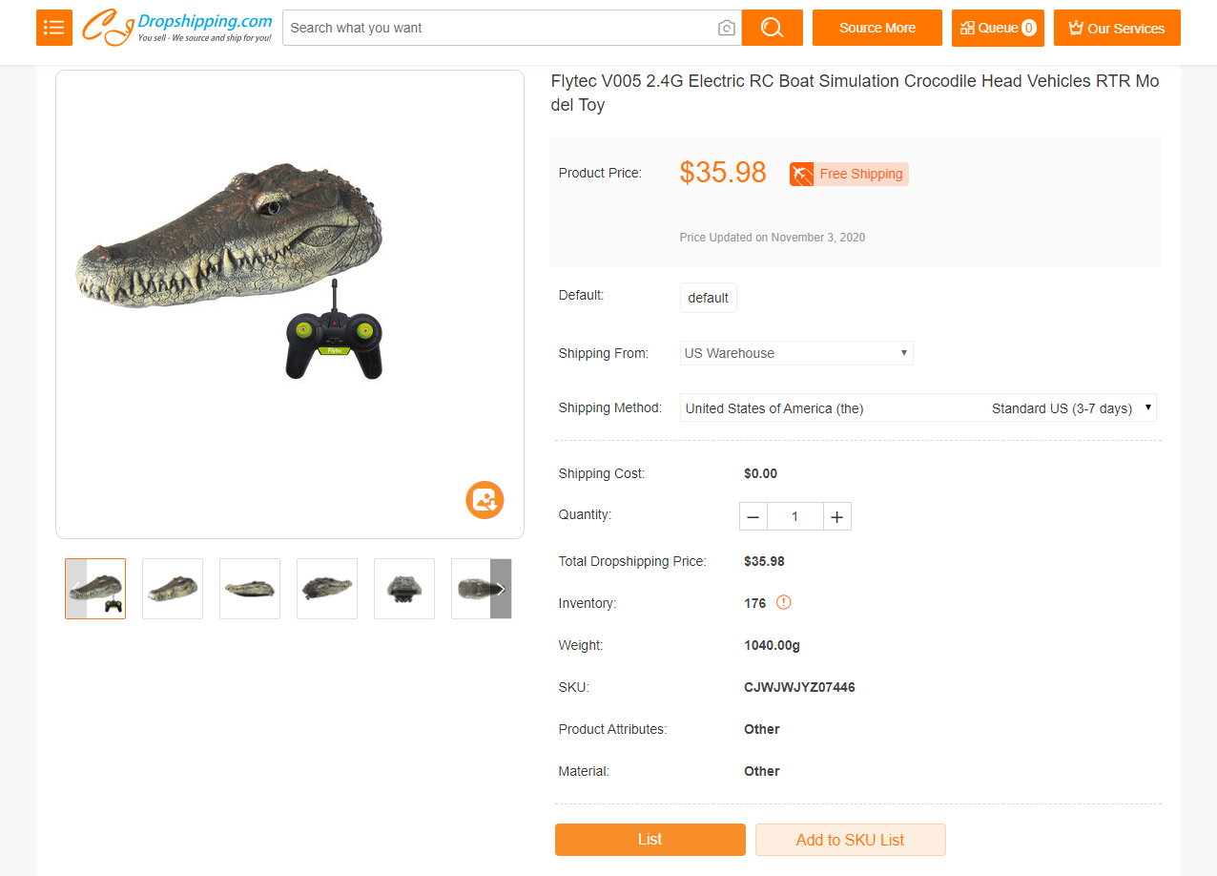
Task: Decrease quantity with minus button
Action: point(753,516)
